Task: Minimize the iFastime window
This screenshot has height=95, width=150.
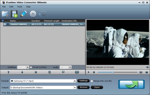Action: click(x=139, y=2)
